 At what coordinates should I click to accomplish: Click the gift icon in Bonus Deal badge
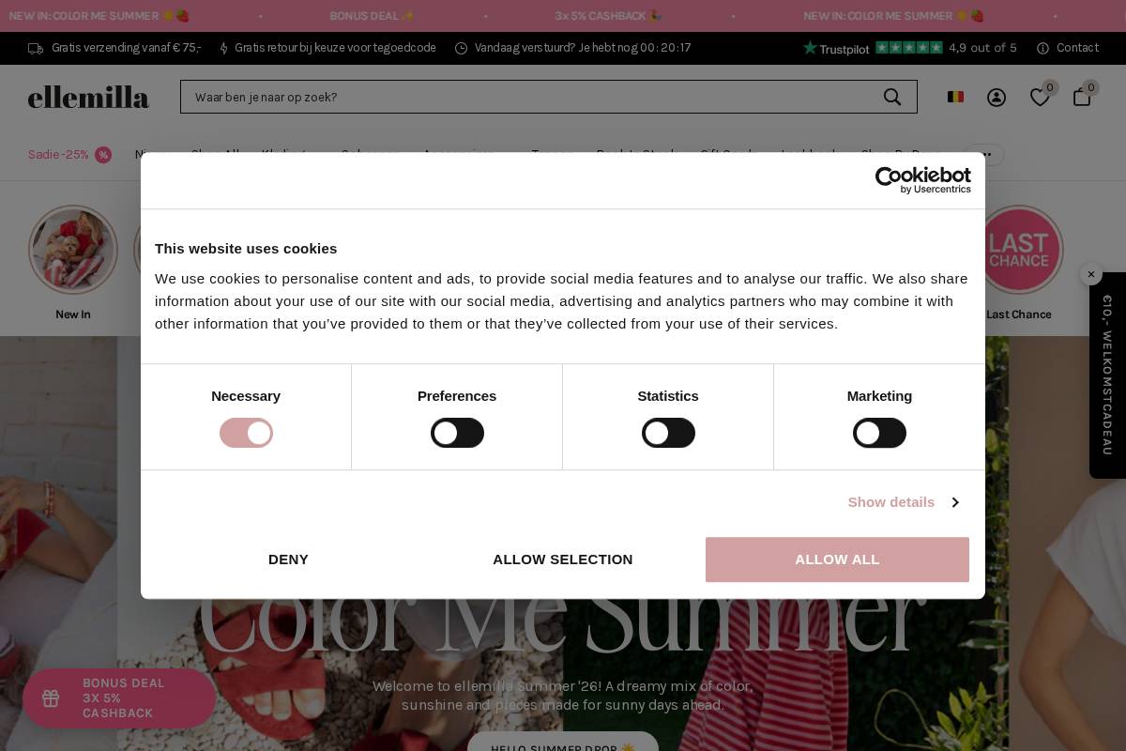(x=51, y=698)
